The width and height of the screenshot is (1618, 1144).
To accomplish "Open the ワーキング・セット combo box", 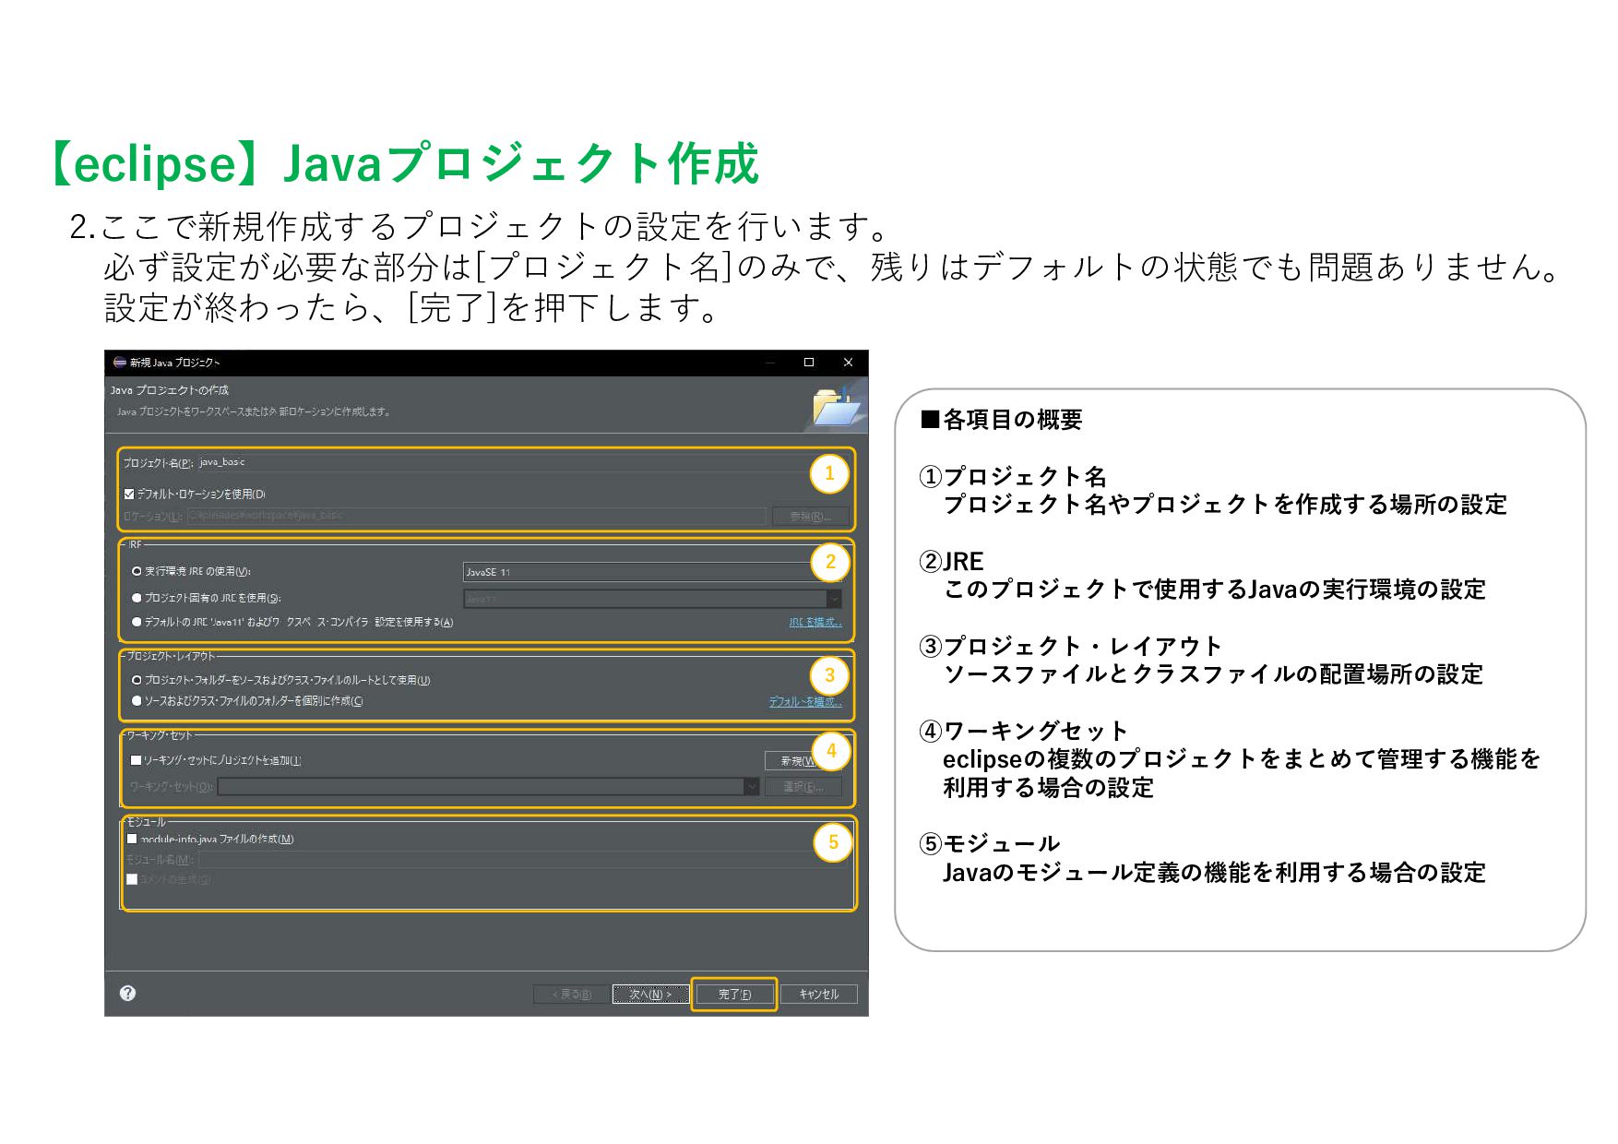I will pos(488,786).
